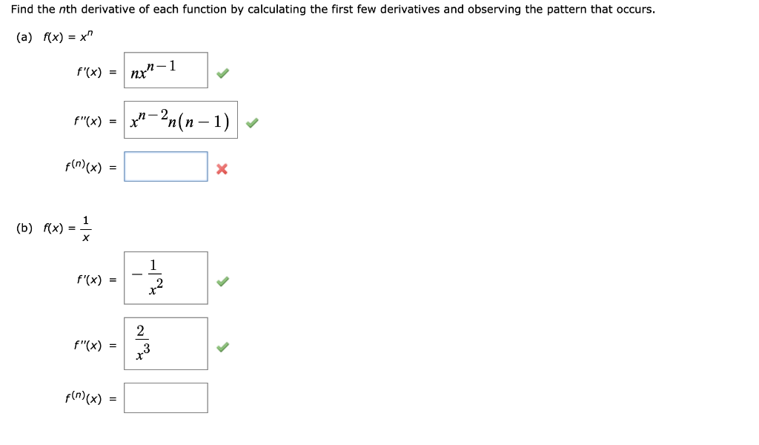
Task: Click the part (b) heading f(x) = 1/x
Action: click(x=52, y=228)
